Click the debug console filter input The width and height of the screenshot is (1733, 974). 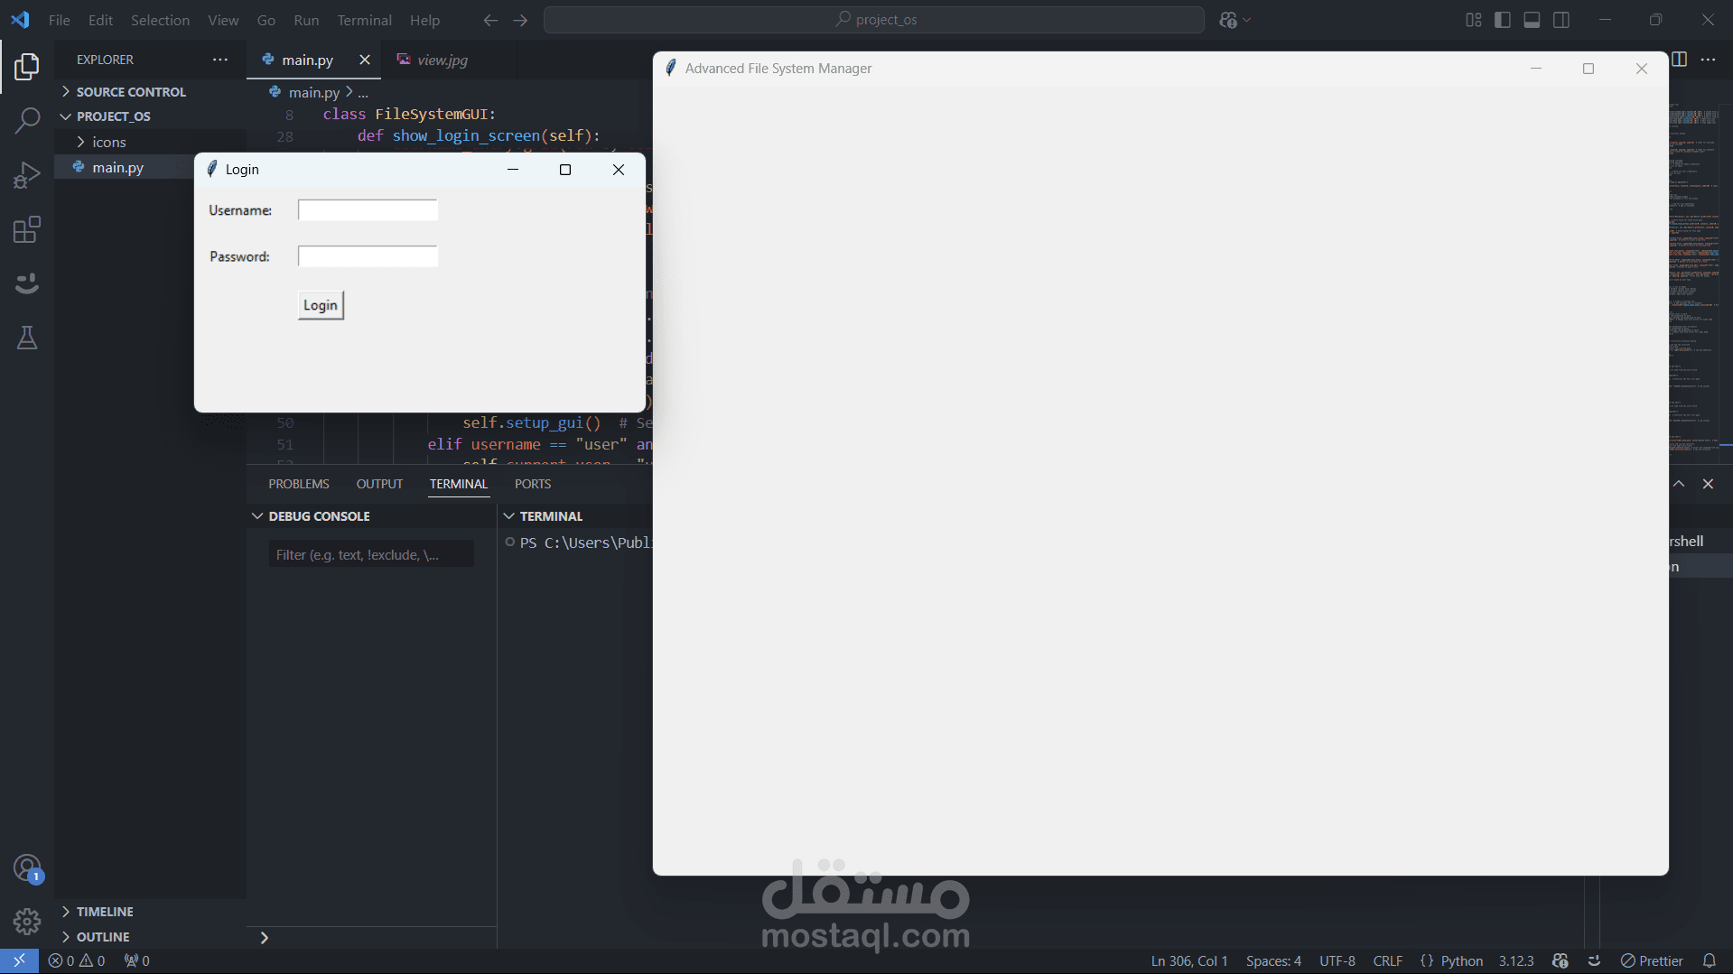pos(371,554)
